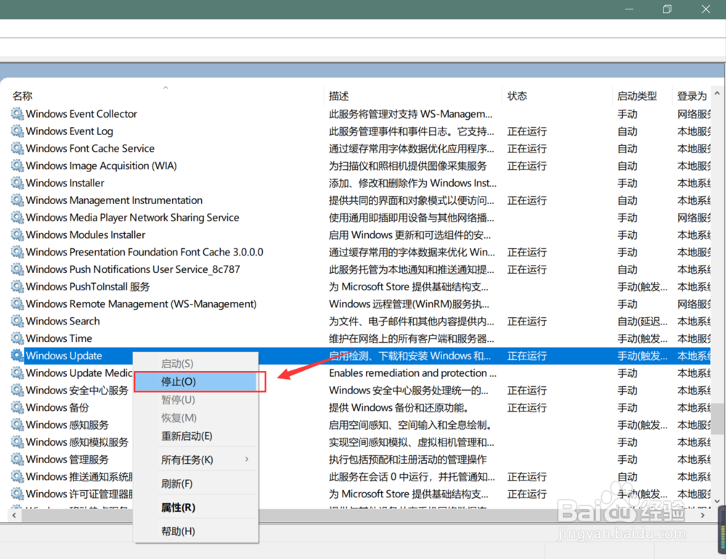Click gear icon beside Windows PushToInstall 服务
Viewport: 726px width, 559px height.
click(x=17, y=287)
